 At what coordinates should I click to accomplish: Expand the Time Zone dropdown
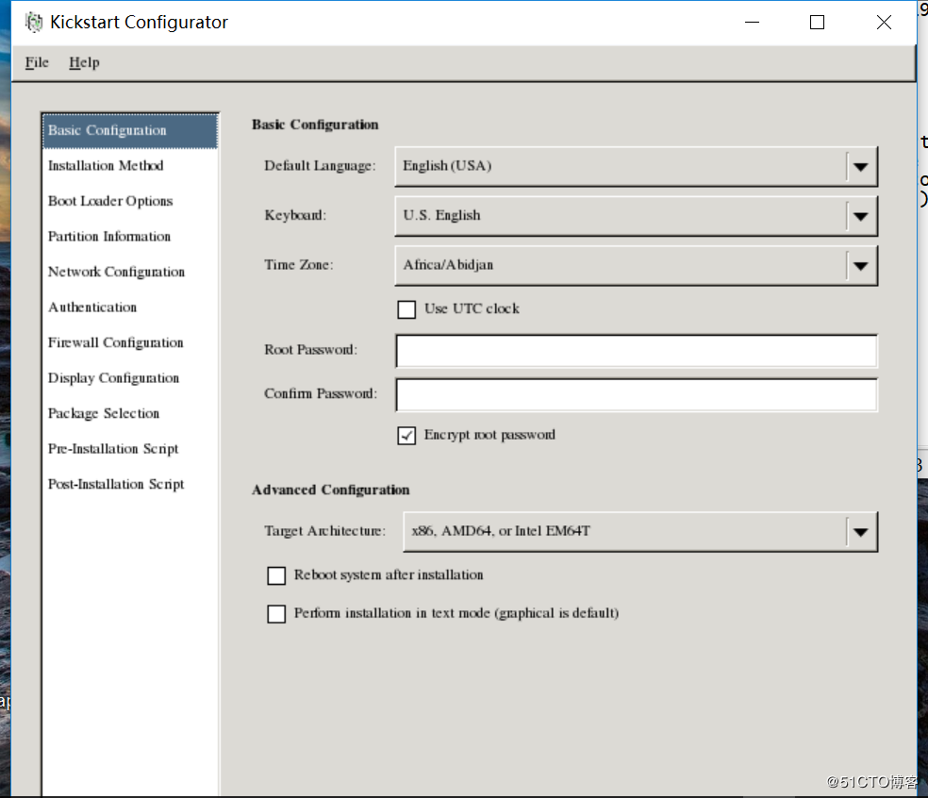pos(859,266)
